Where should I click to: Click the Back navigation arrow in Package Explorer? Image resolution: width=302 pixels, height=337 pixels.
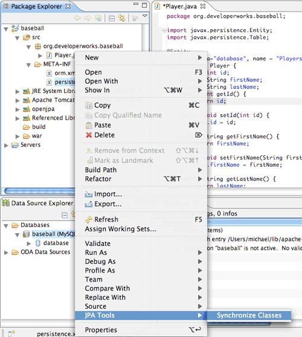(x=77, y=18)
